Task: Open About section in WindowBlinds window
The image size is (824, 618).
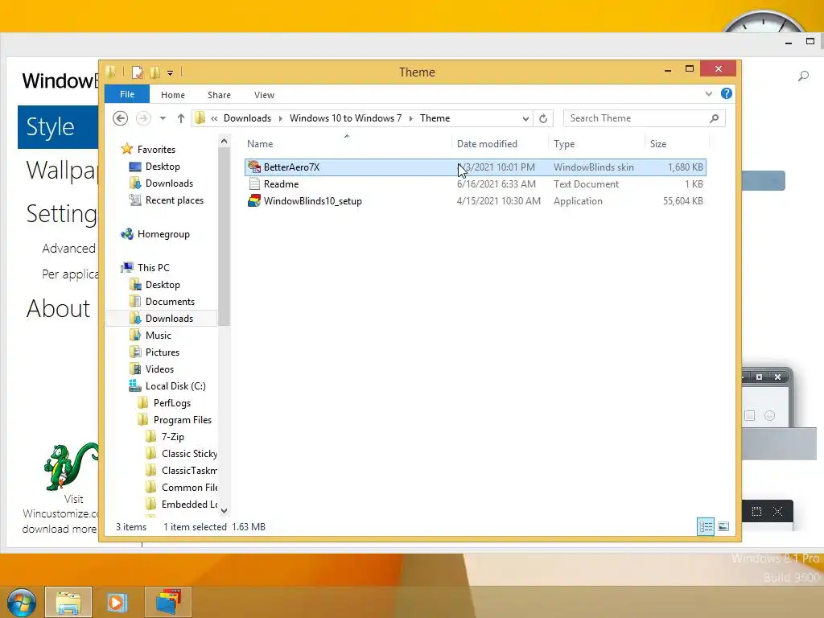Action: tap(58, 308)
